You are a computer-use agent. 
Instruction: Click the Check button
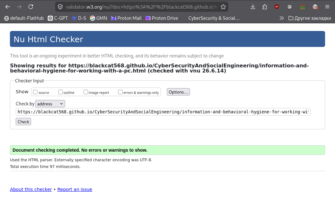23,121
